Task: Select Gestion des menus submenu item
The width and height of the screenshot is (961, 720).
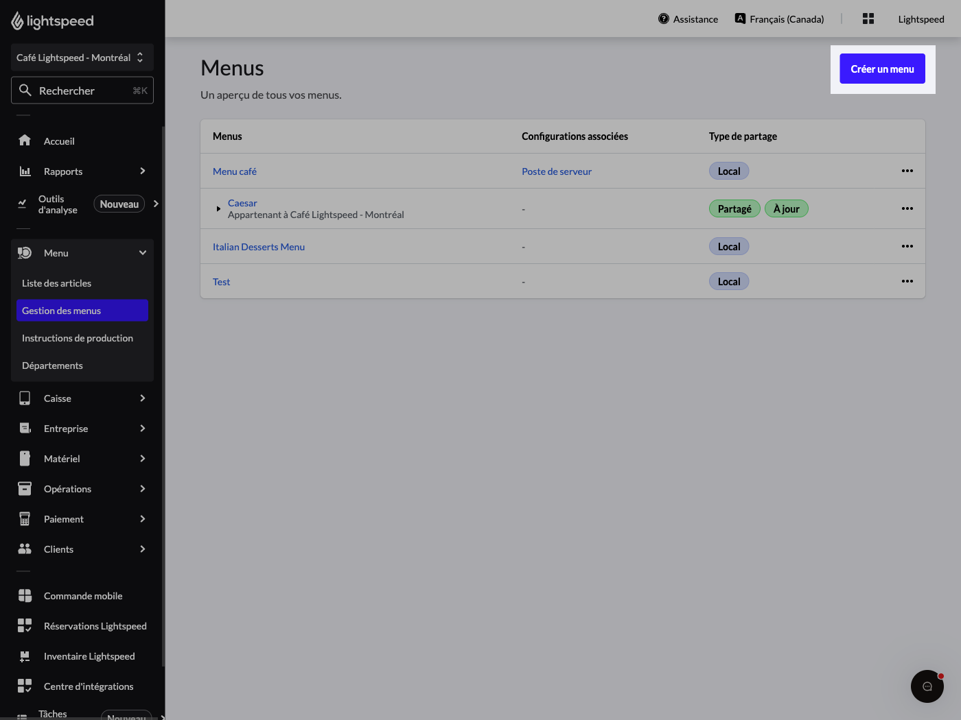Action: coord(82,311)
